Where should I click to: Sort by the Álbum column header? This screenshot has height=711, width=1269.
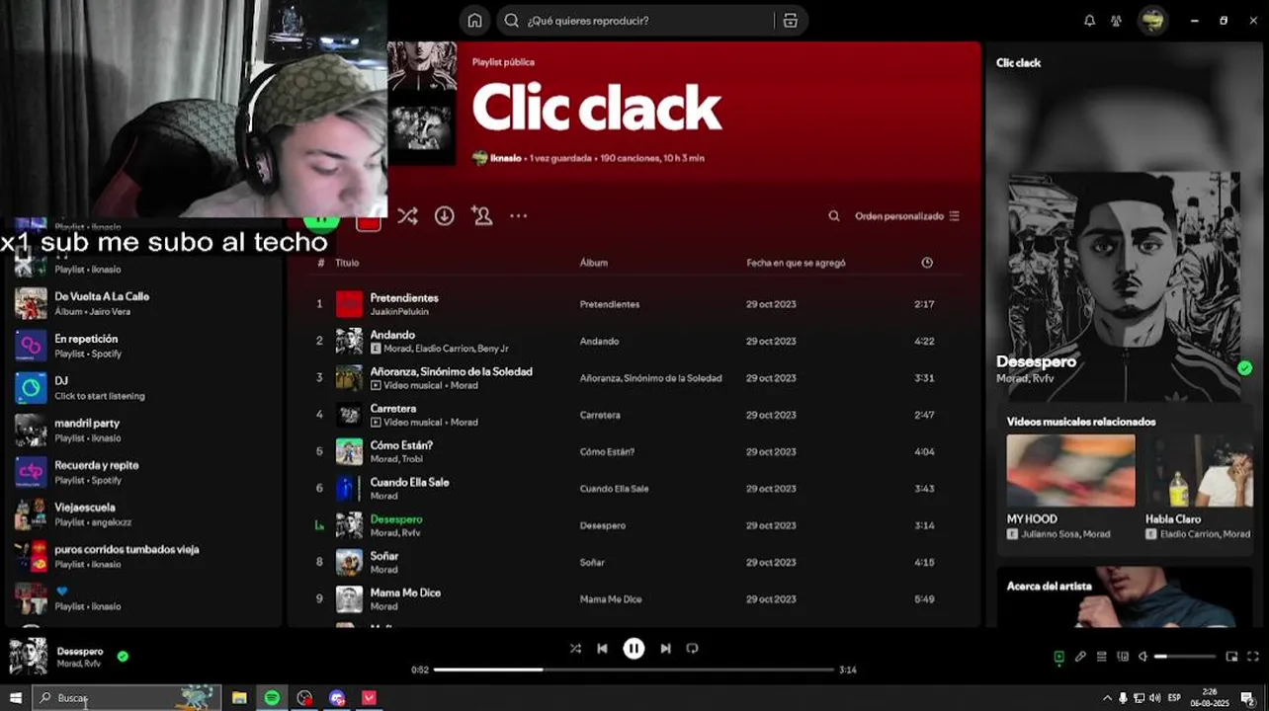(593, 263)
